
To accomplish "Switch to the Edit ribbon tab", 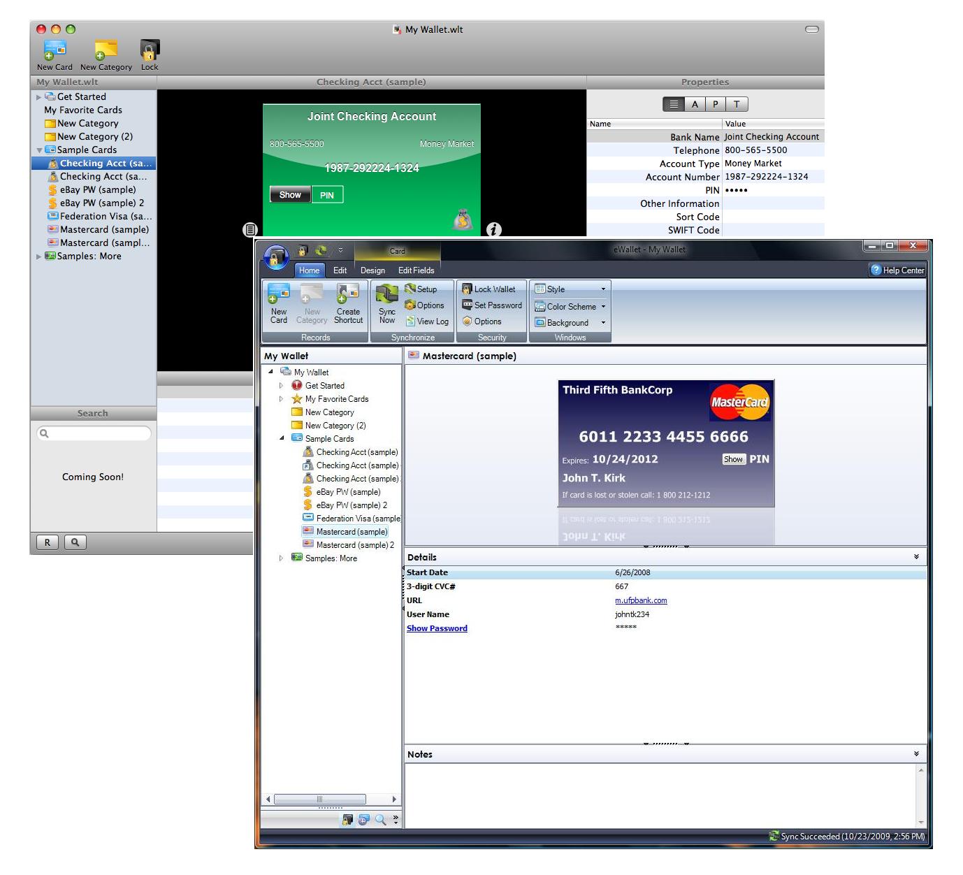I will [x=340, y=270].
